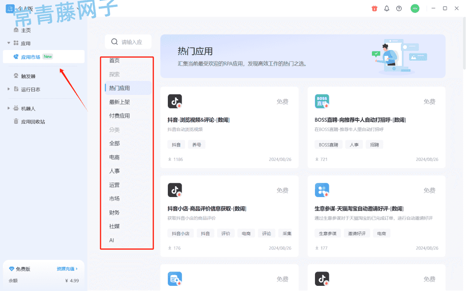This screenshot has width=466, height=291.
Task: Select the 热门应用 category
Action: point(128,88)
